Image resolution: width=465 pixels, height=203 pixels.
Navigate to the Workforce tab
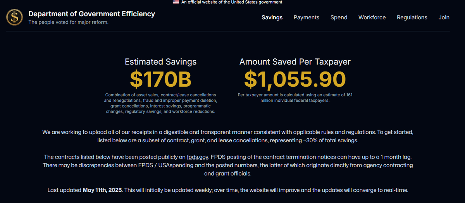click(x=372, y=17)
